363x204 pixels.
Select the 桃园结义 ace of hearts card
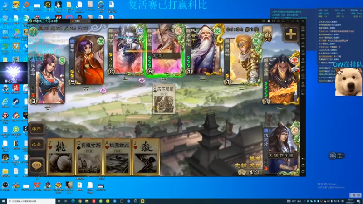pyautogui.click(x=118, y=156)
